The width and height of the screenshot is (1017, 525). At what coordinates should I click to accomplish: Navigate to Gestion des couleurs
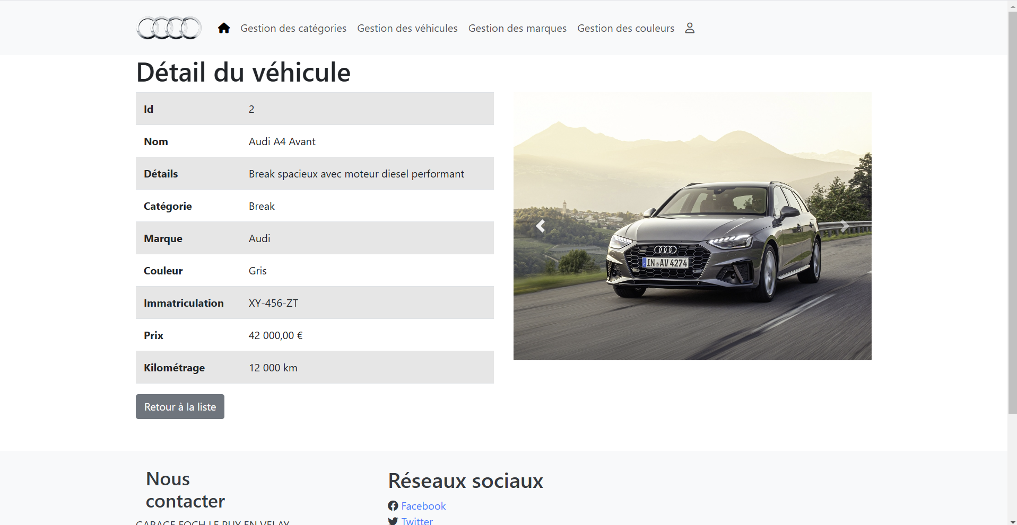pos(625,28)
